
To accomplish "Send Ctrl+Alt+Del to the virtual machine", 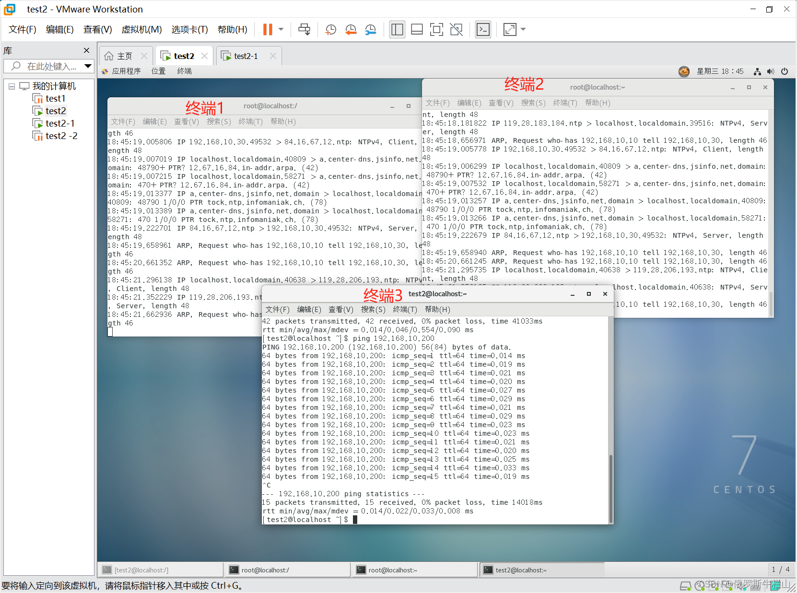I will (x=304, y=30).
